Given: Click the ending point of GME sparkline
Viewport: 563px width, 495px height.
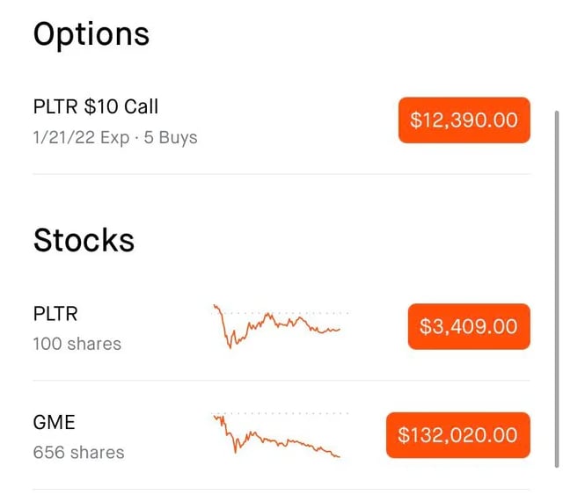Looking at the screenshot, I should (339, 456).
